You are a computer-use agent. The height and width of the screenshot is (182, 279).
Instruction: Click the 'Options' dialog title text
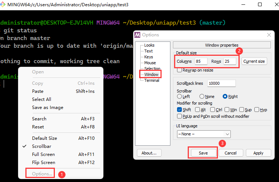click(x=151, y=35)
